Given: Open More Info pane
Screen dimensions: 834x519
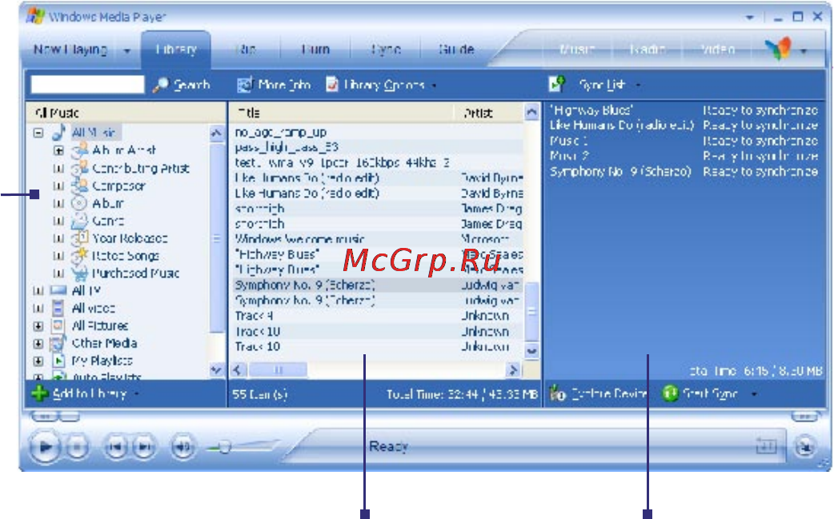Looking at the screenshot, I should point(274,85).
